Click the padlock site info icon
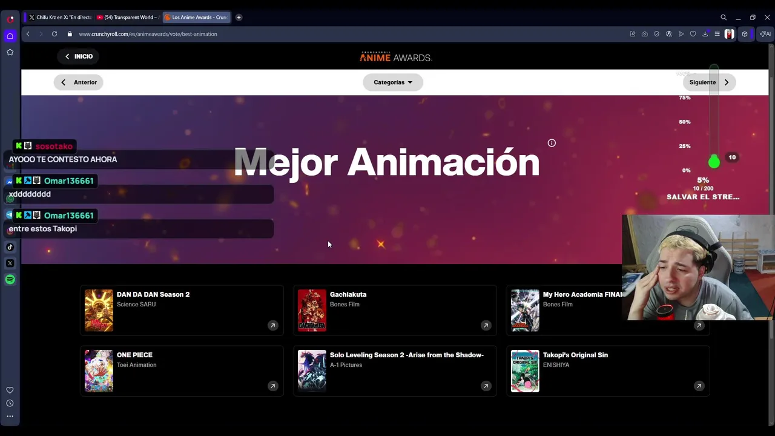 pos(70,34)
